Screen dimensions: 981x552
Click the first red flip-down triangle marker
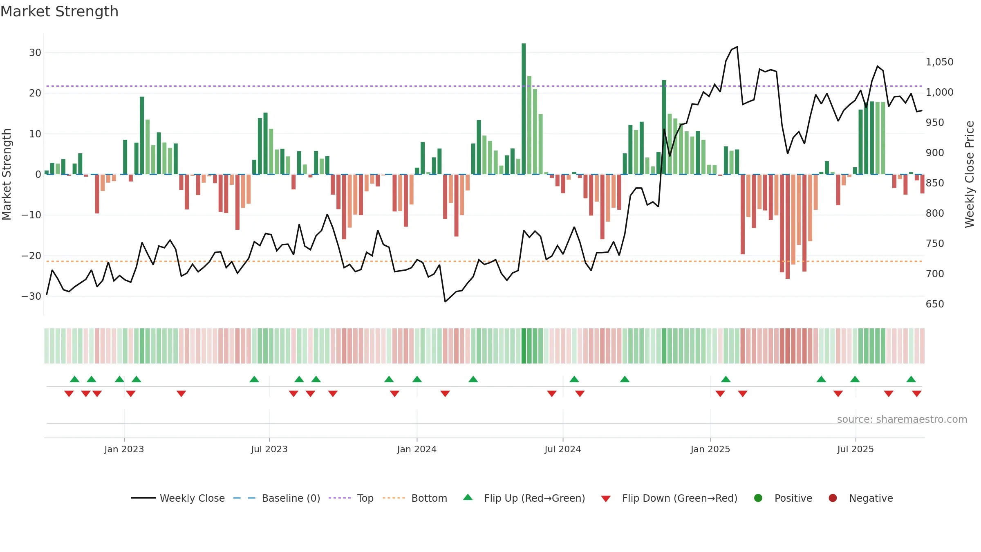(x=69, y=393)
